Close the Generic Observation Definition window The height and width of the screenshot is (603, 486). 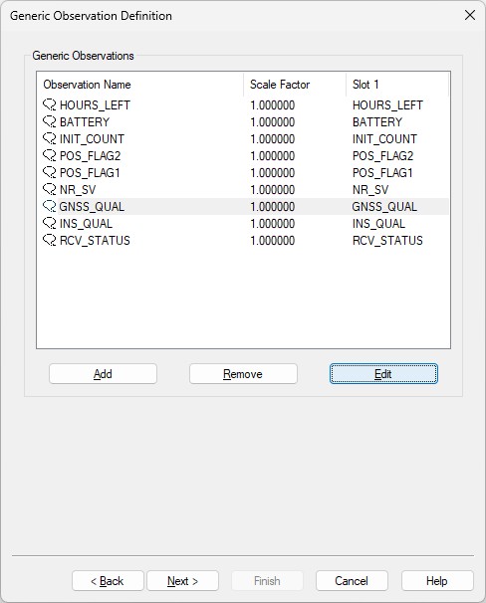point(470,15)
